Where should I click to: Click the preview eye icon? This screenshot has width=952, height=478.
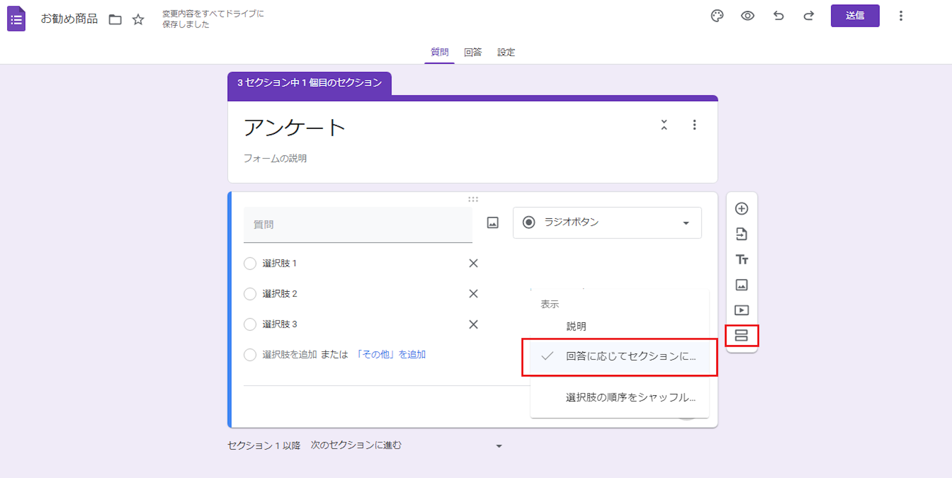click(747, 16)
